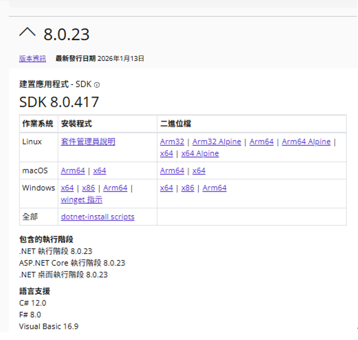Click the 全部 row label
Image resolution: width=358 pixels, height=340 pixels.
tap(30, 217)
